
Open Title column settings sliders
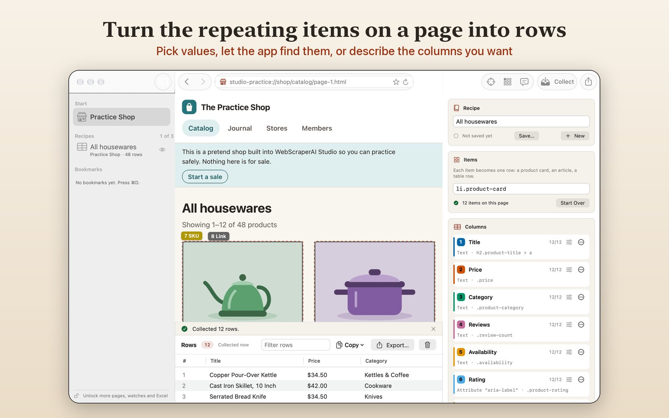point(569,242)
